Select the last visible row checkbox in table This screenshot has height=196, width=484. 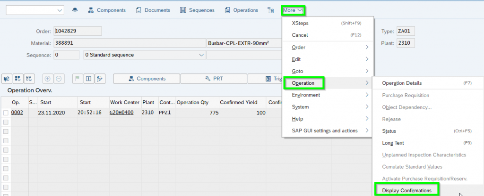[6, 186]
